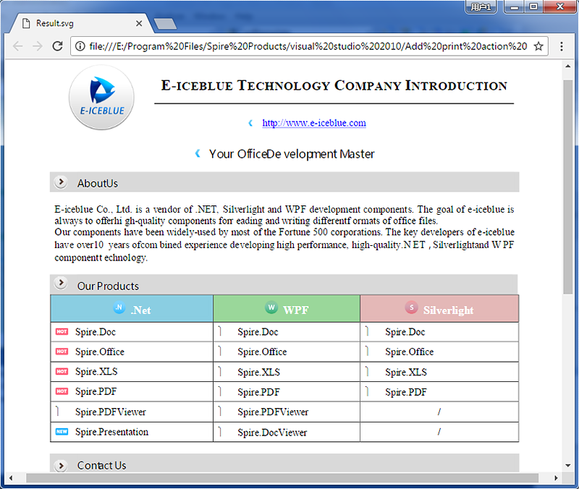Click the vertical scrollbar up arrow
Screen dimensions: 579x489
click(x=567, y=66)
